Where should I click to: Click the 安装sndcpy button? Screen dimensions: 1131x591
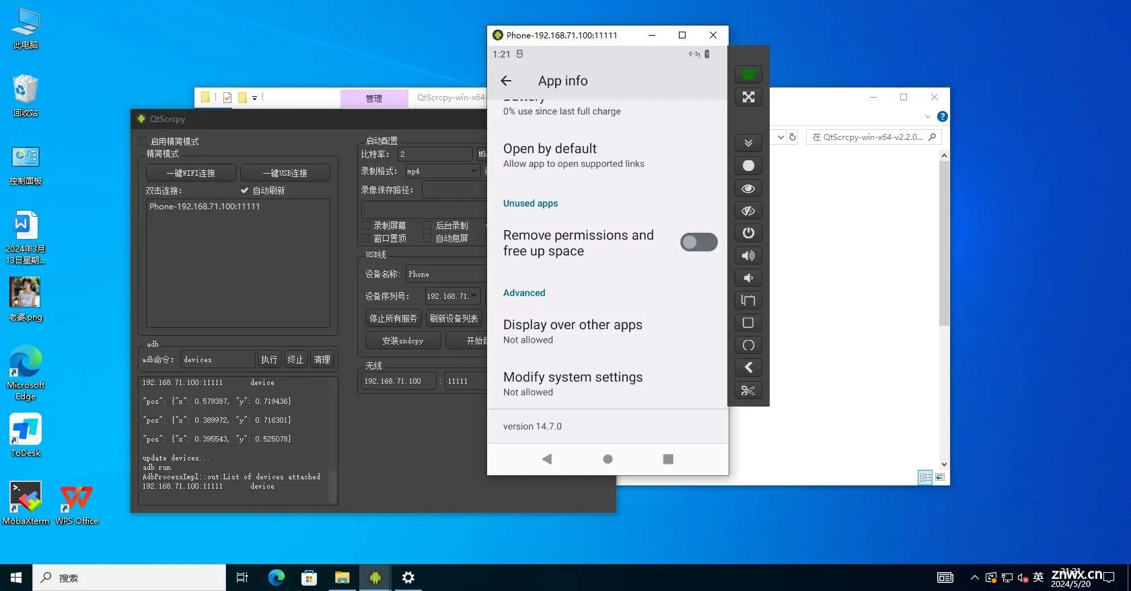pos(403,341)
